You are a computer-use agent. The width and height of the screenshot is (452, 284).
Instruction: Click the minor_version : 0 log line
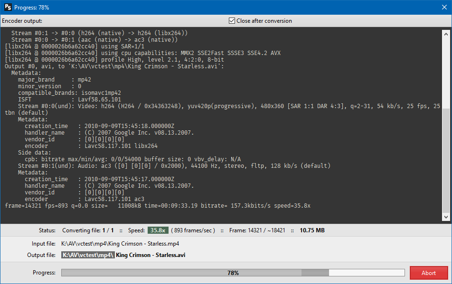click(x=49, y=86)
